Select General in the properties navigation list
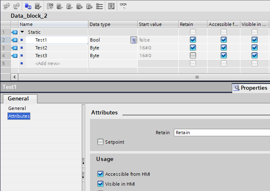270x191 pixels. click(x=17, y=108)
